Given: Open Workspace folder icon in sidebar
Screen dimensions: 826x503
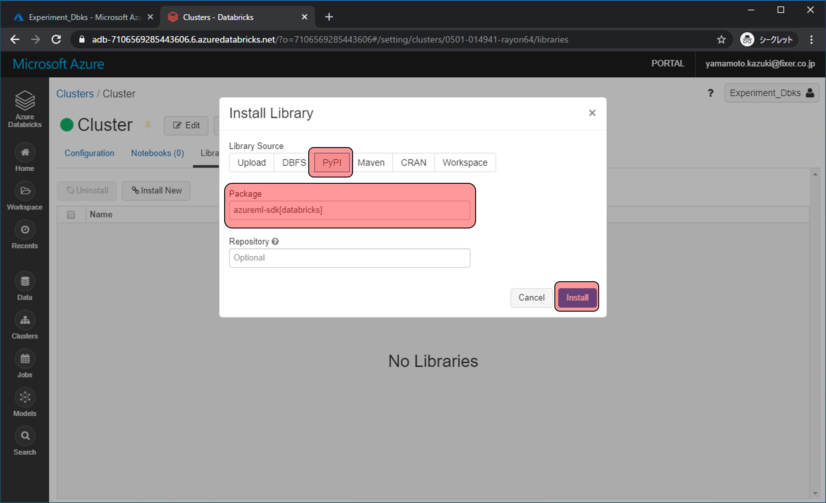Looking at the screenshot, I should [25, 191].
